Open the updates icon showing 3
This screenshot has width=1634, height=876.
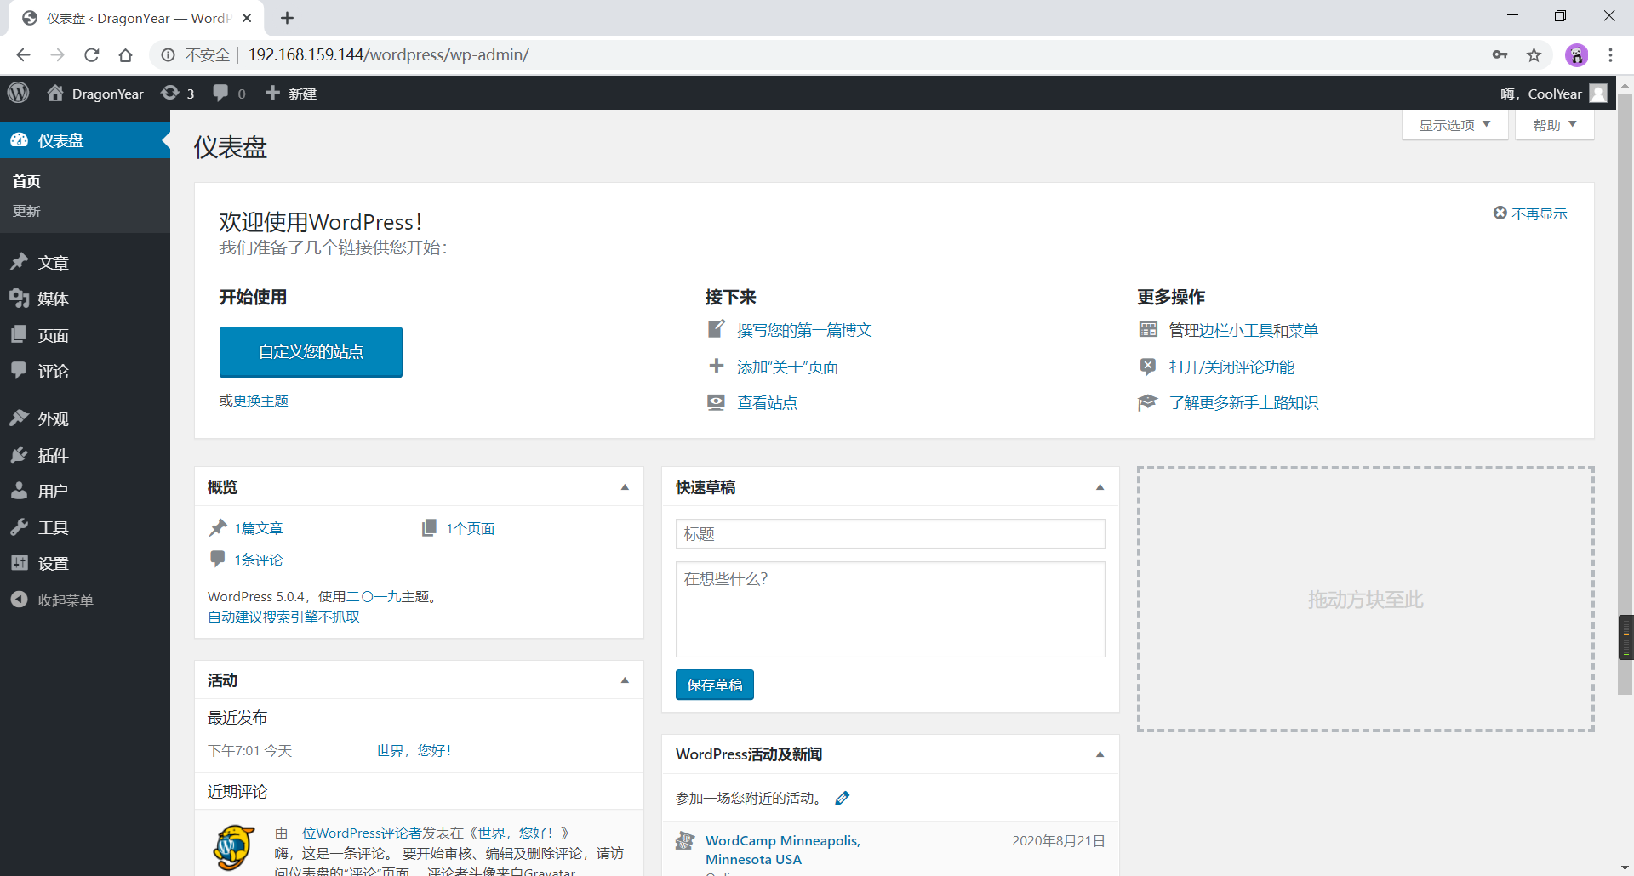coord(178,93)
